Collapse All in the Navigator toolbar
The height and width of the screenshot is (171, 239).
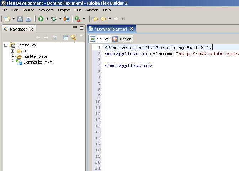[x=66, y=38]
